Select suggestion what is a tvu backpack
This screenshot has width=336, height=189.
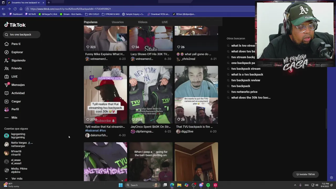click(x=247, y=75)
